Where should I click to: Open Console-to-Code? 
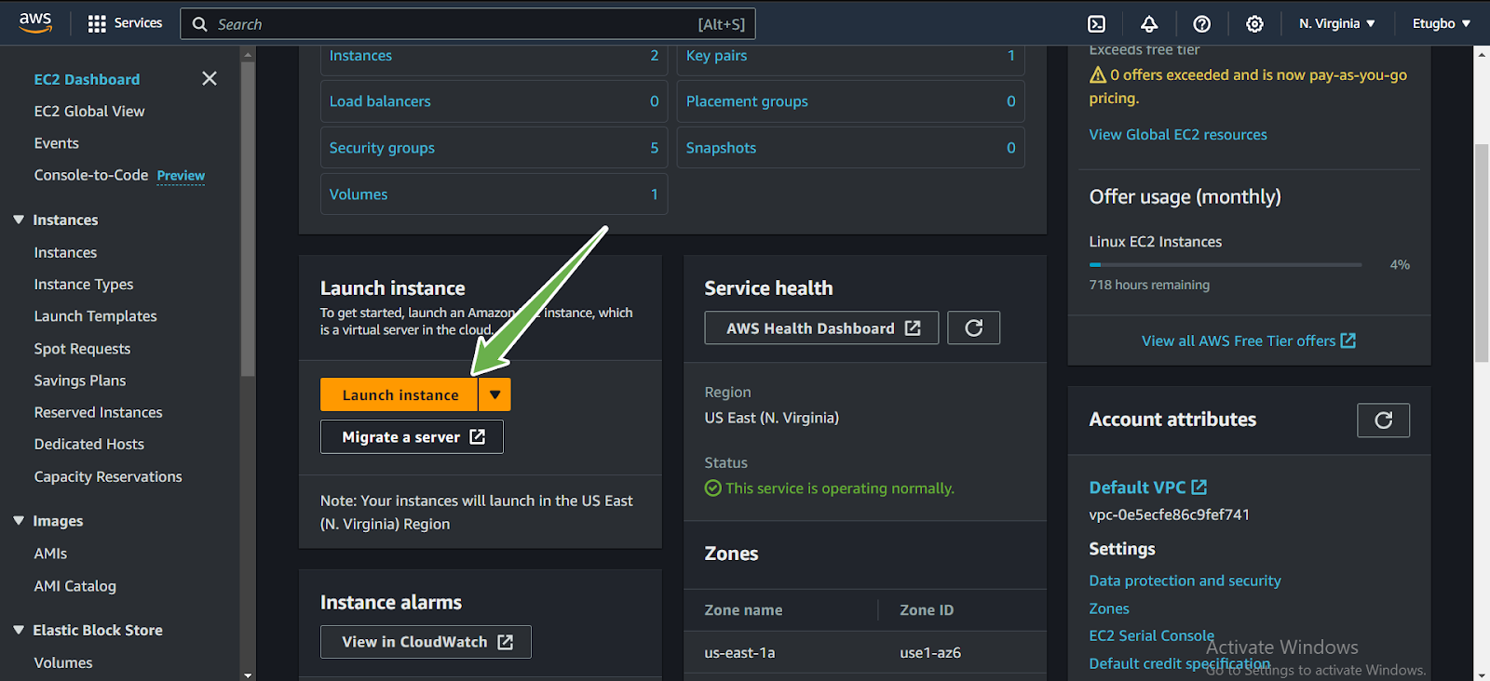[x=90, y=175]
